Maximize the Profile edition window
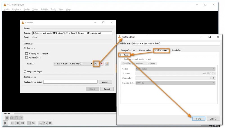This screenshot has height=128, width=225. click(210, 37)
